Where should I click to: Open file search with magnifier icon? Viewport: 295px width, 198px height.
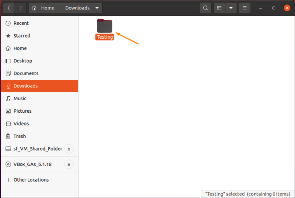pos(205,8)
